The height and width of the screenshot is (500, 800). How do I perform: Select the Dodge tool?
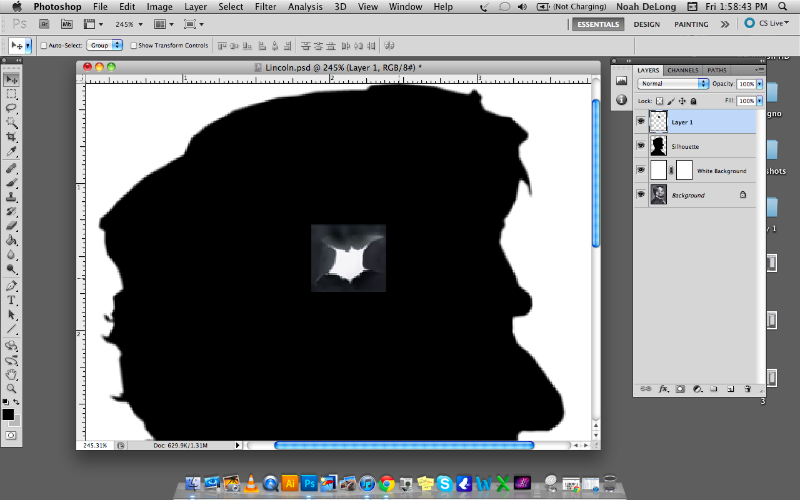(11, 269)
